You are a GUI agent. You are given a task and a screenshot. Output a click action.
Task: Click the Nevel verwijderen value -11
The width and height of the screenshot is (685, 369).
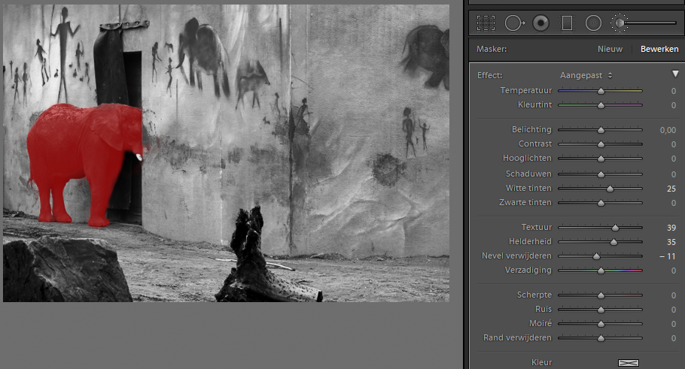pyautogui.click(x=668, y=256)
